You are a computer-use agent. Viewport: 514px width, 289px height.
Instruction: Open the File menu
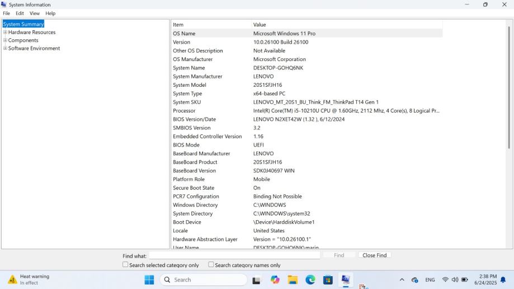[x=6, y=13]
